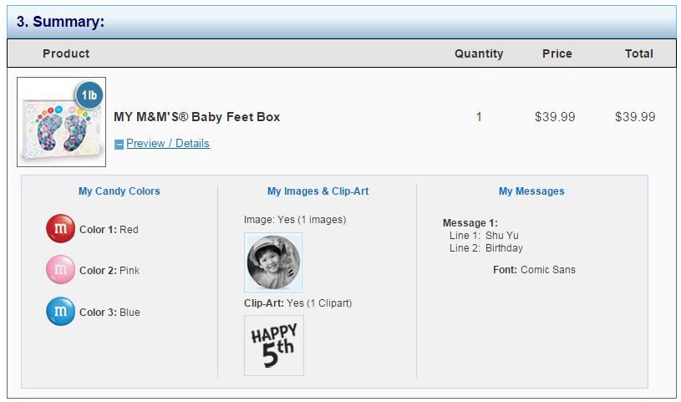Click the Price column header
The image size is (681, 402).
(x=557, y=53)
